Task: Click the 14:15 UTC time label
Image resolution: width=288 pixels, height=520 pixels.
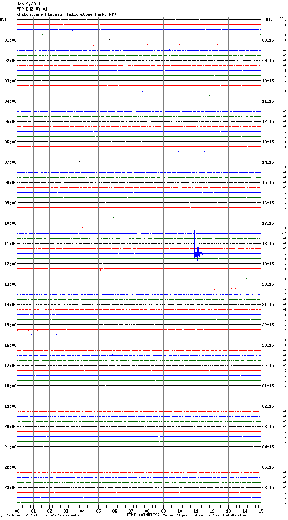Action: pyautogui.click(x=268, y=162)
